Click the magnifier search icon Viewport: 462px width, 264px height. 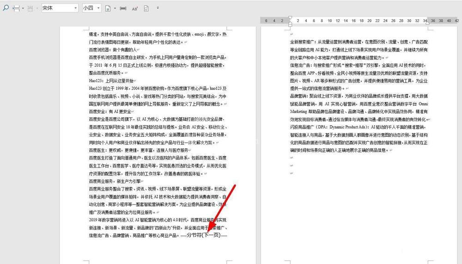(x=6, y=8)
